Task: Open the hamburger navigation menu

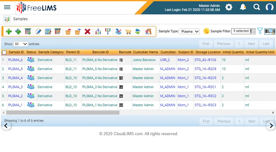Action: click(7, 7)
